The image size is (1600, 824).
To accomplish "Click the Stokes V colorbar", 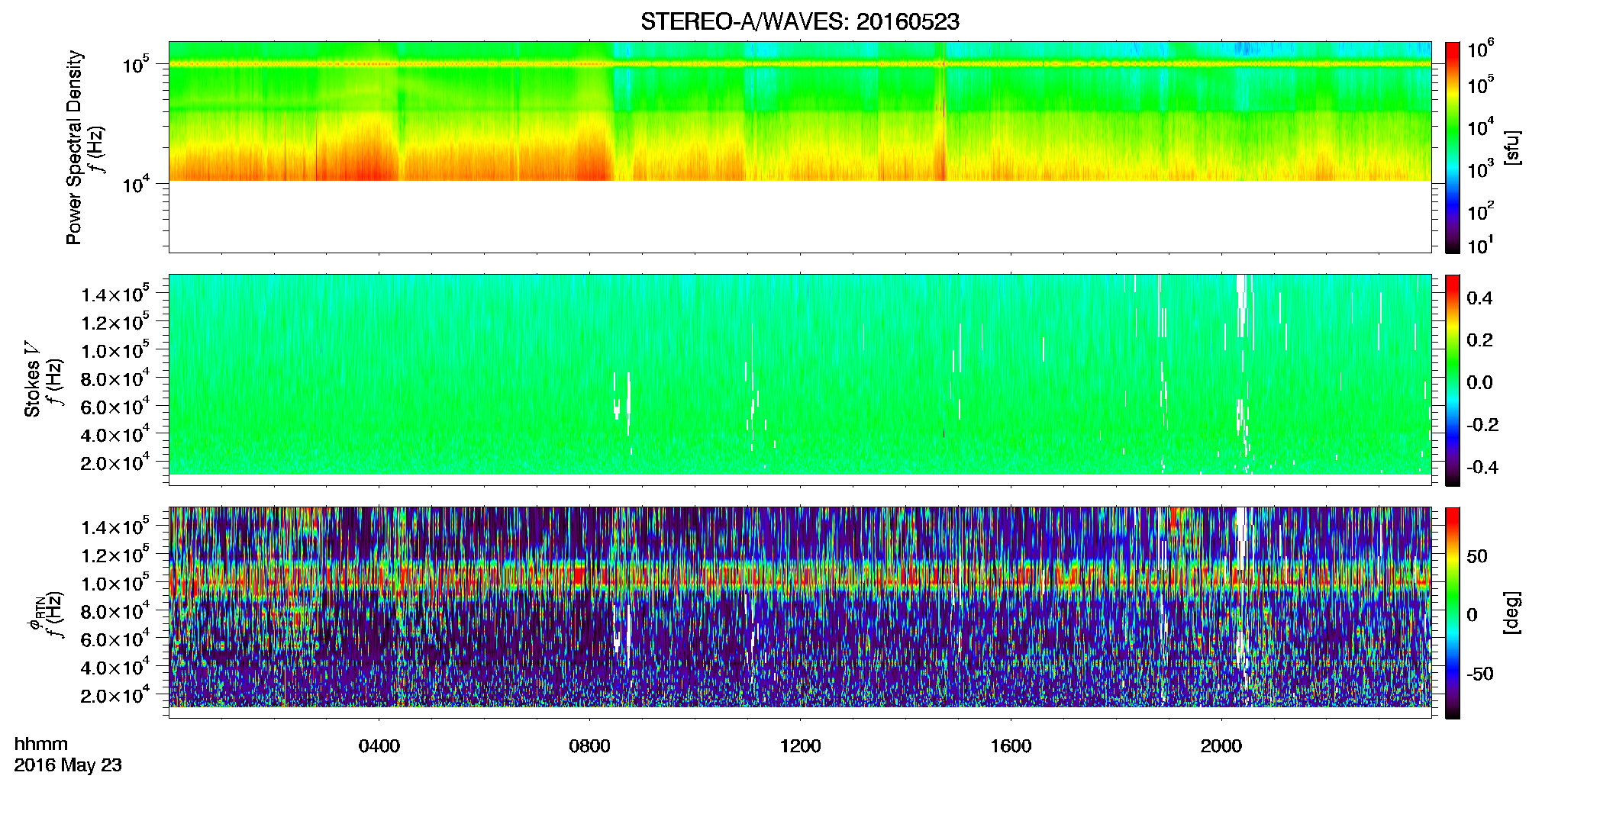I will click(x=1453, y=380).
